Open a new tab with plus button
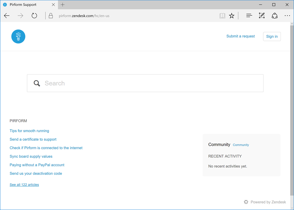The width and height of the screenshot is (294, 210). point(63,5)
